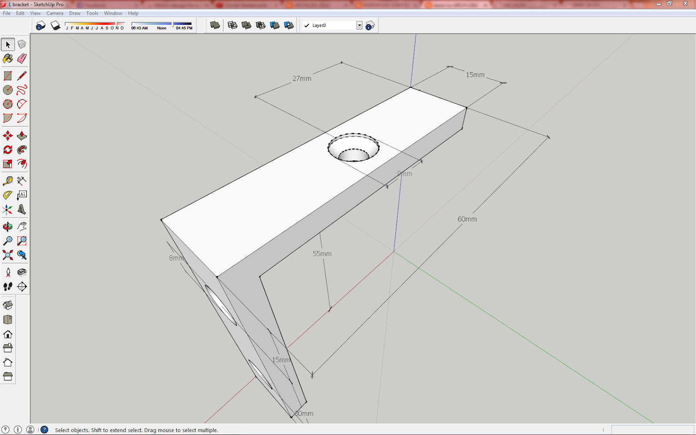The width and height of the screenshot is (696, 435).
Task: Select the Zoom Window tool
Action: tap(22, 241)
